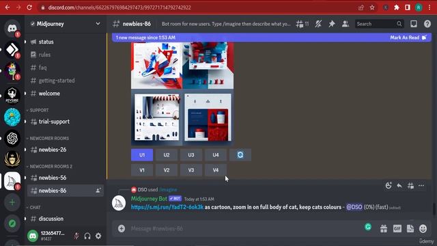Toggle deafen headphones icon
437x246 pixels.
(87, 236)
